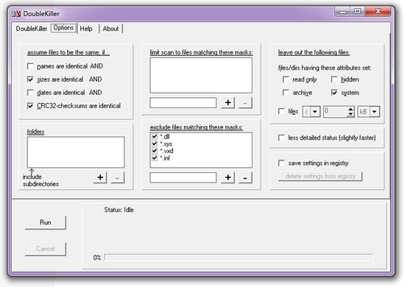Screen dimensions: 405x287
Task: Open the kB unit dropdown
Action: (x=375, y=112)
